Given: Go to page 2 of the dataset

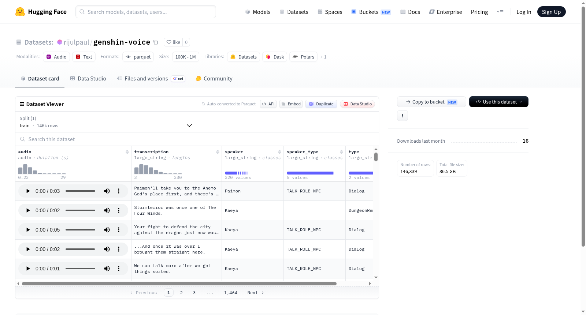Looking at the screenshot, I should tap(181, 293).
